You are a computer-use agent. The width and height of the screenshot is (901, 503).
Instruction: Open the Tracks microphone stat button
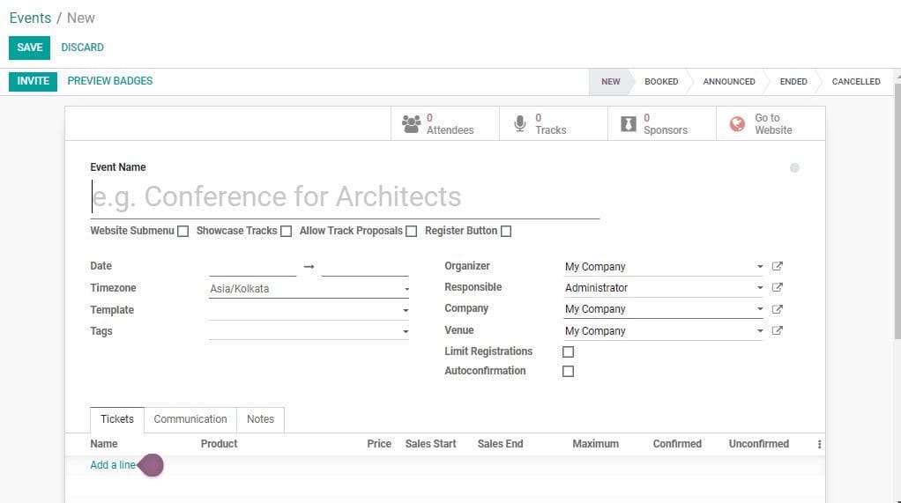[554, 123]
